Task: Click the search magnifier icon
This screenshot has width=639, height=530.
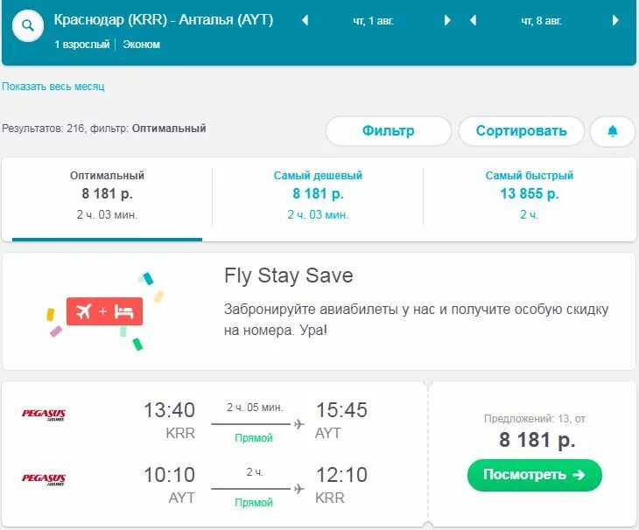Action: (x=28, y=26)
